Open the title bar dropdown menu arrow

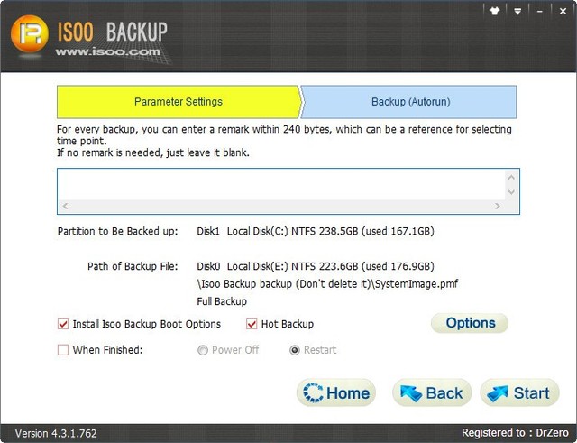click(x=517, y=12)
